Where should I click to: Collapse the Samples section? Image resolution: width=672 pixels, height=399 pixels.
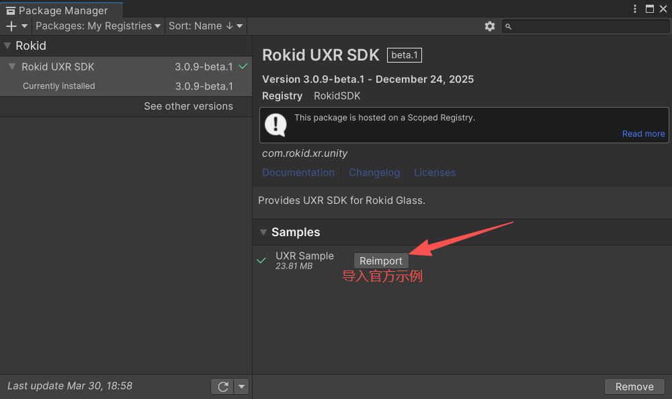click(x=263, y=232)
